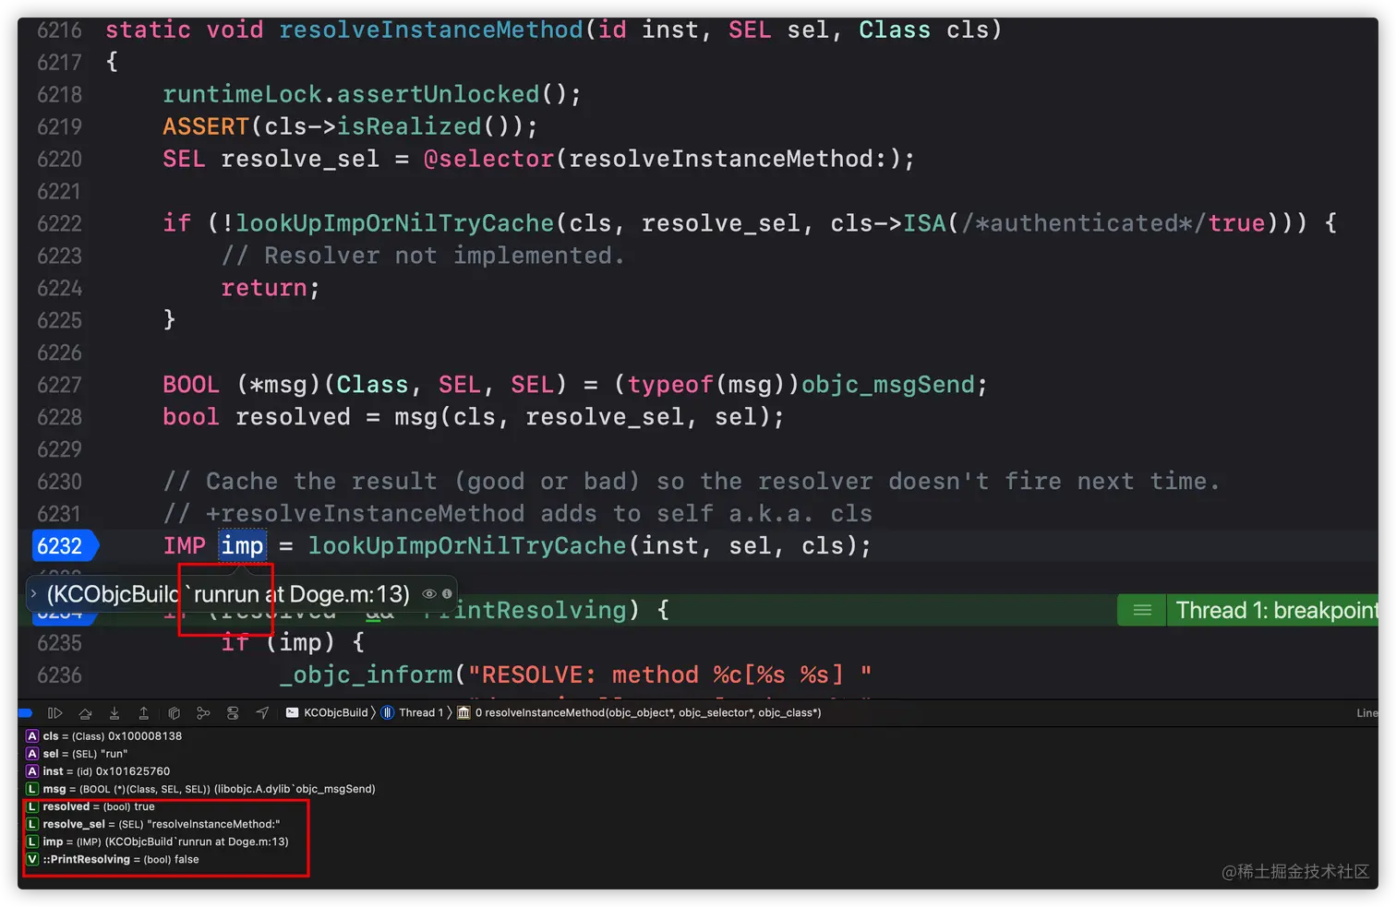Select the inst variable row
Image resolution: width=1396 pixels, height=907 pixels.
(x=98, y=771)
